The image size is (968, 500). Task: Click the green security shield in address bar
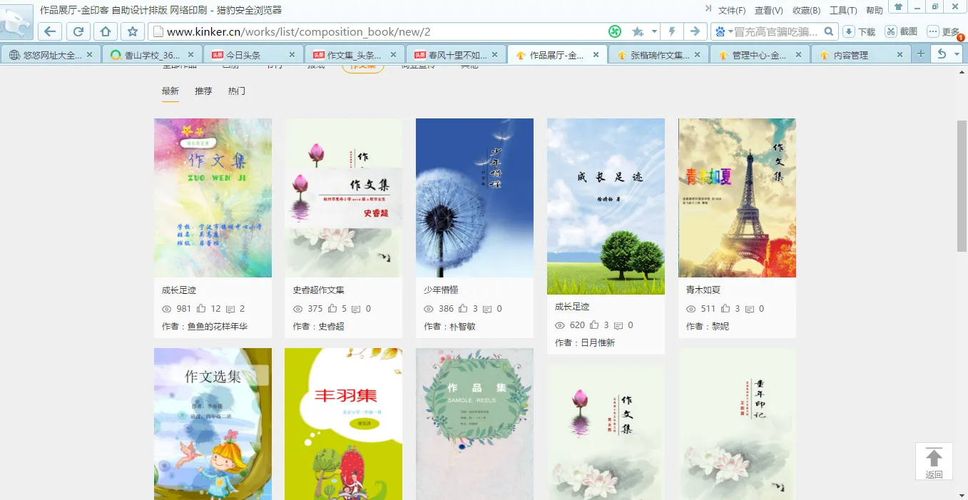[x=615, y=31]
